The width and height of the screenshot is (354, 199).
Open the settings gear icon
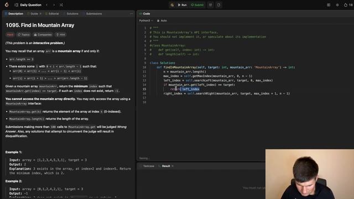pos(337,5)
